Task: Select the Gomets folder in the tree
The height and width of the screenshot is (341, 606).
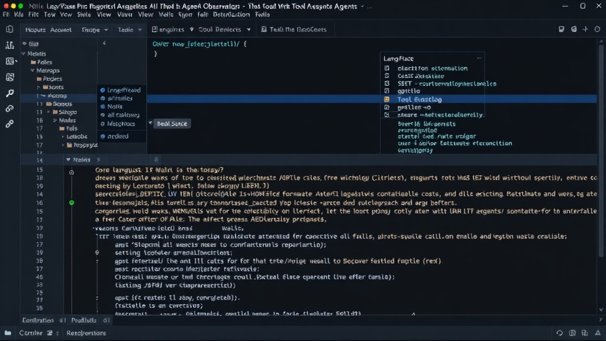Action: (x=59, y=104)
